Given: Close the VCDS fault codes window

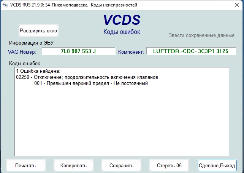Looking at the screenshot, I should click(237, 5).
